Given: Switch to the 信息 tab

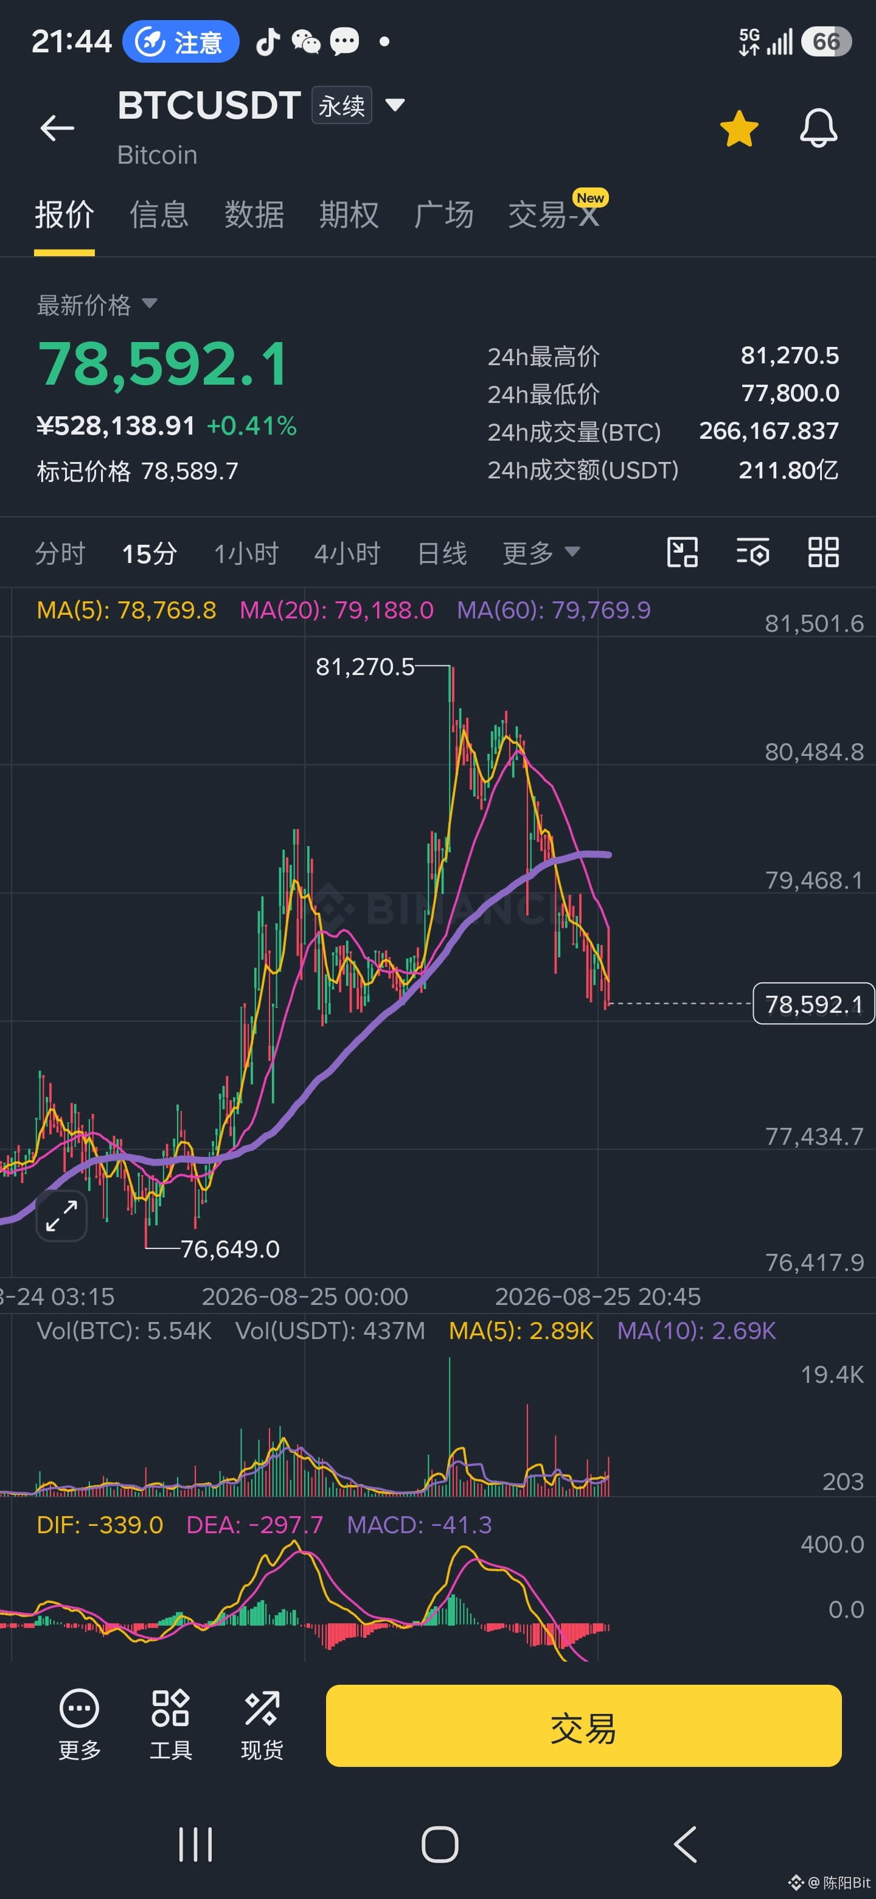Looking at the screenshot, I should tap(159, 215).
